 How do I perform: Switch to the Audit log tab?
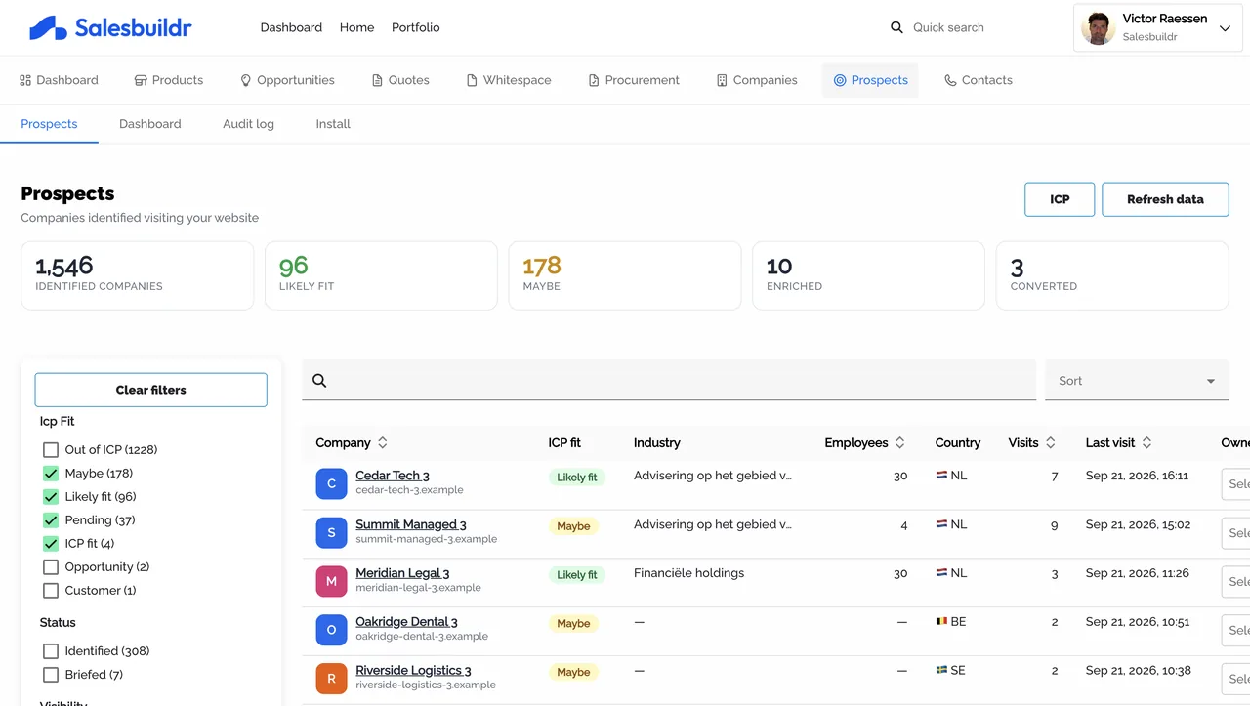tap(248, 124)
